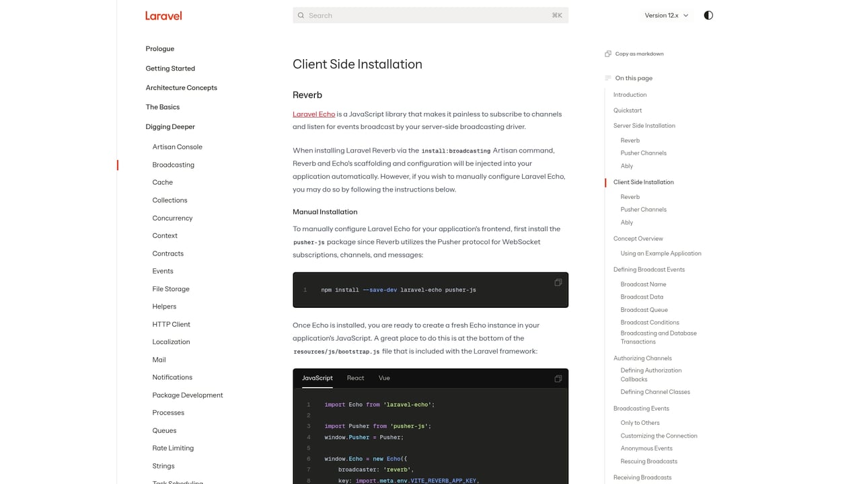
Task: Click the Copy as markdown icon
Action: point(607,53)
